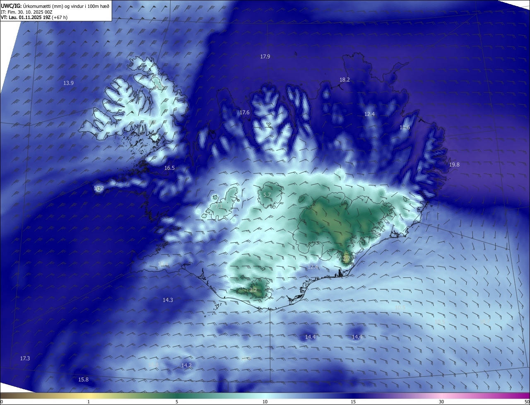Click the 11.6 value label

click(x=405, y=127)
